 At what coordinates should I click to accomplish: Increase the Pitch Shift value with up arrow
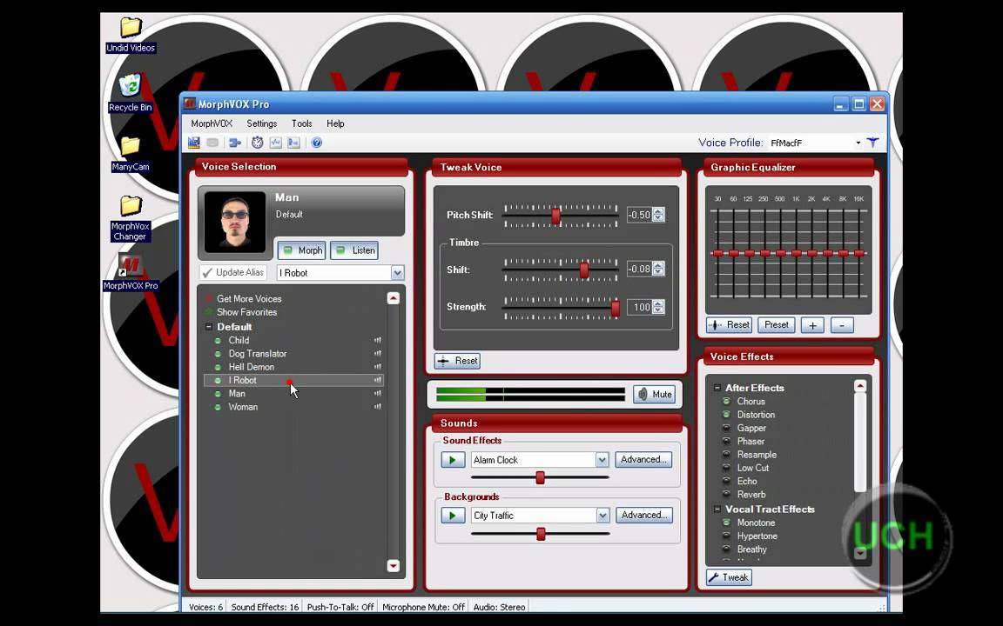click(659, 211)
